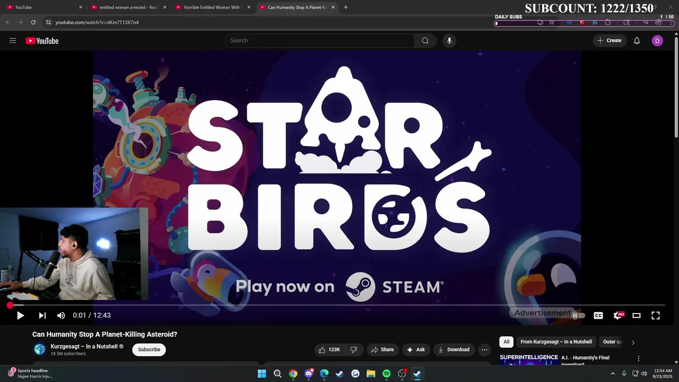Viewport: 679px width, 382px height.
Task: Open Kurzgesagt – In a Nutshell channel name
Action: pyautogui.click(x=84, y=346)
